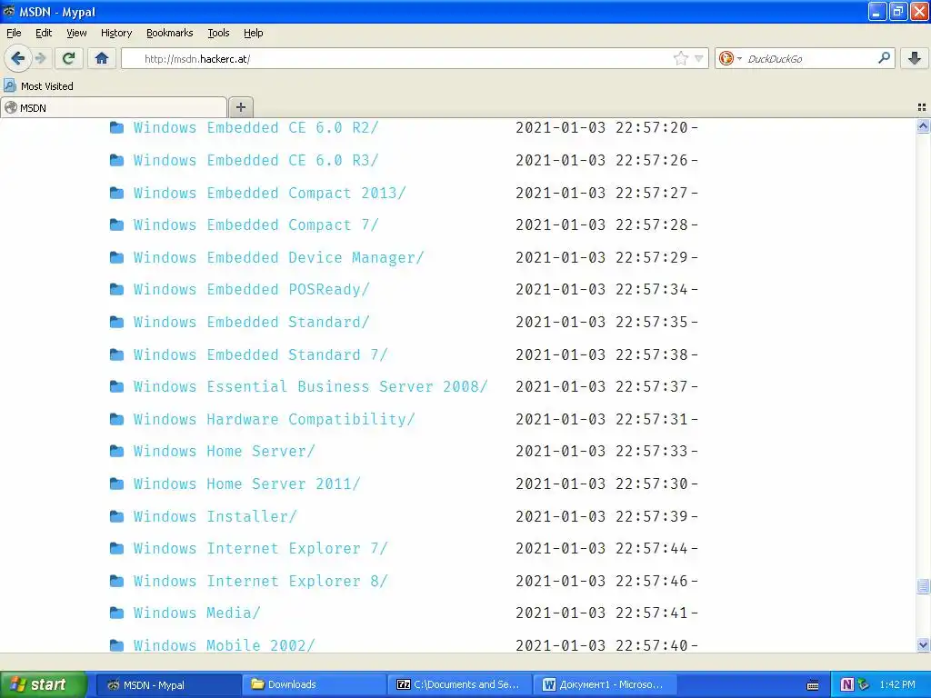Click the scrollbar down arrow

click(x=923, y=644)
